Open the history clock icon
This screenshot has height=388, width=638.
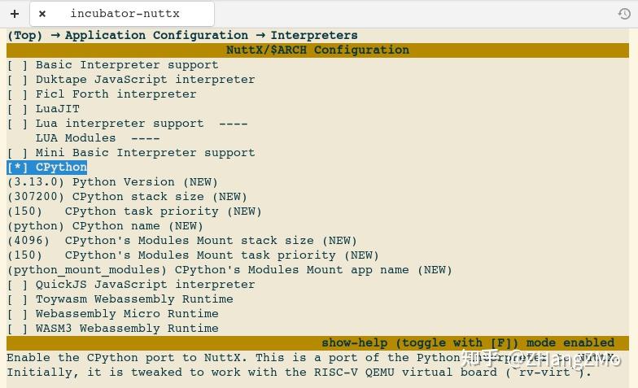[x=624, y=14]
